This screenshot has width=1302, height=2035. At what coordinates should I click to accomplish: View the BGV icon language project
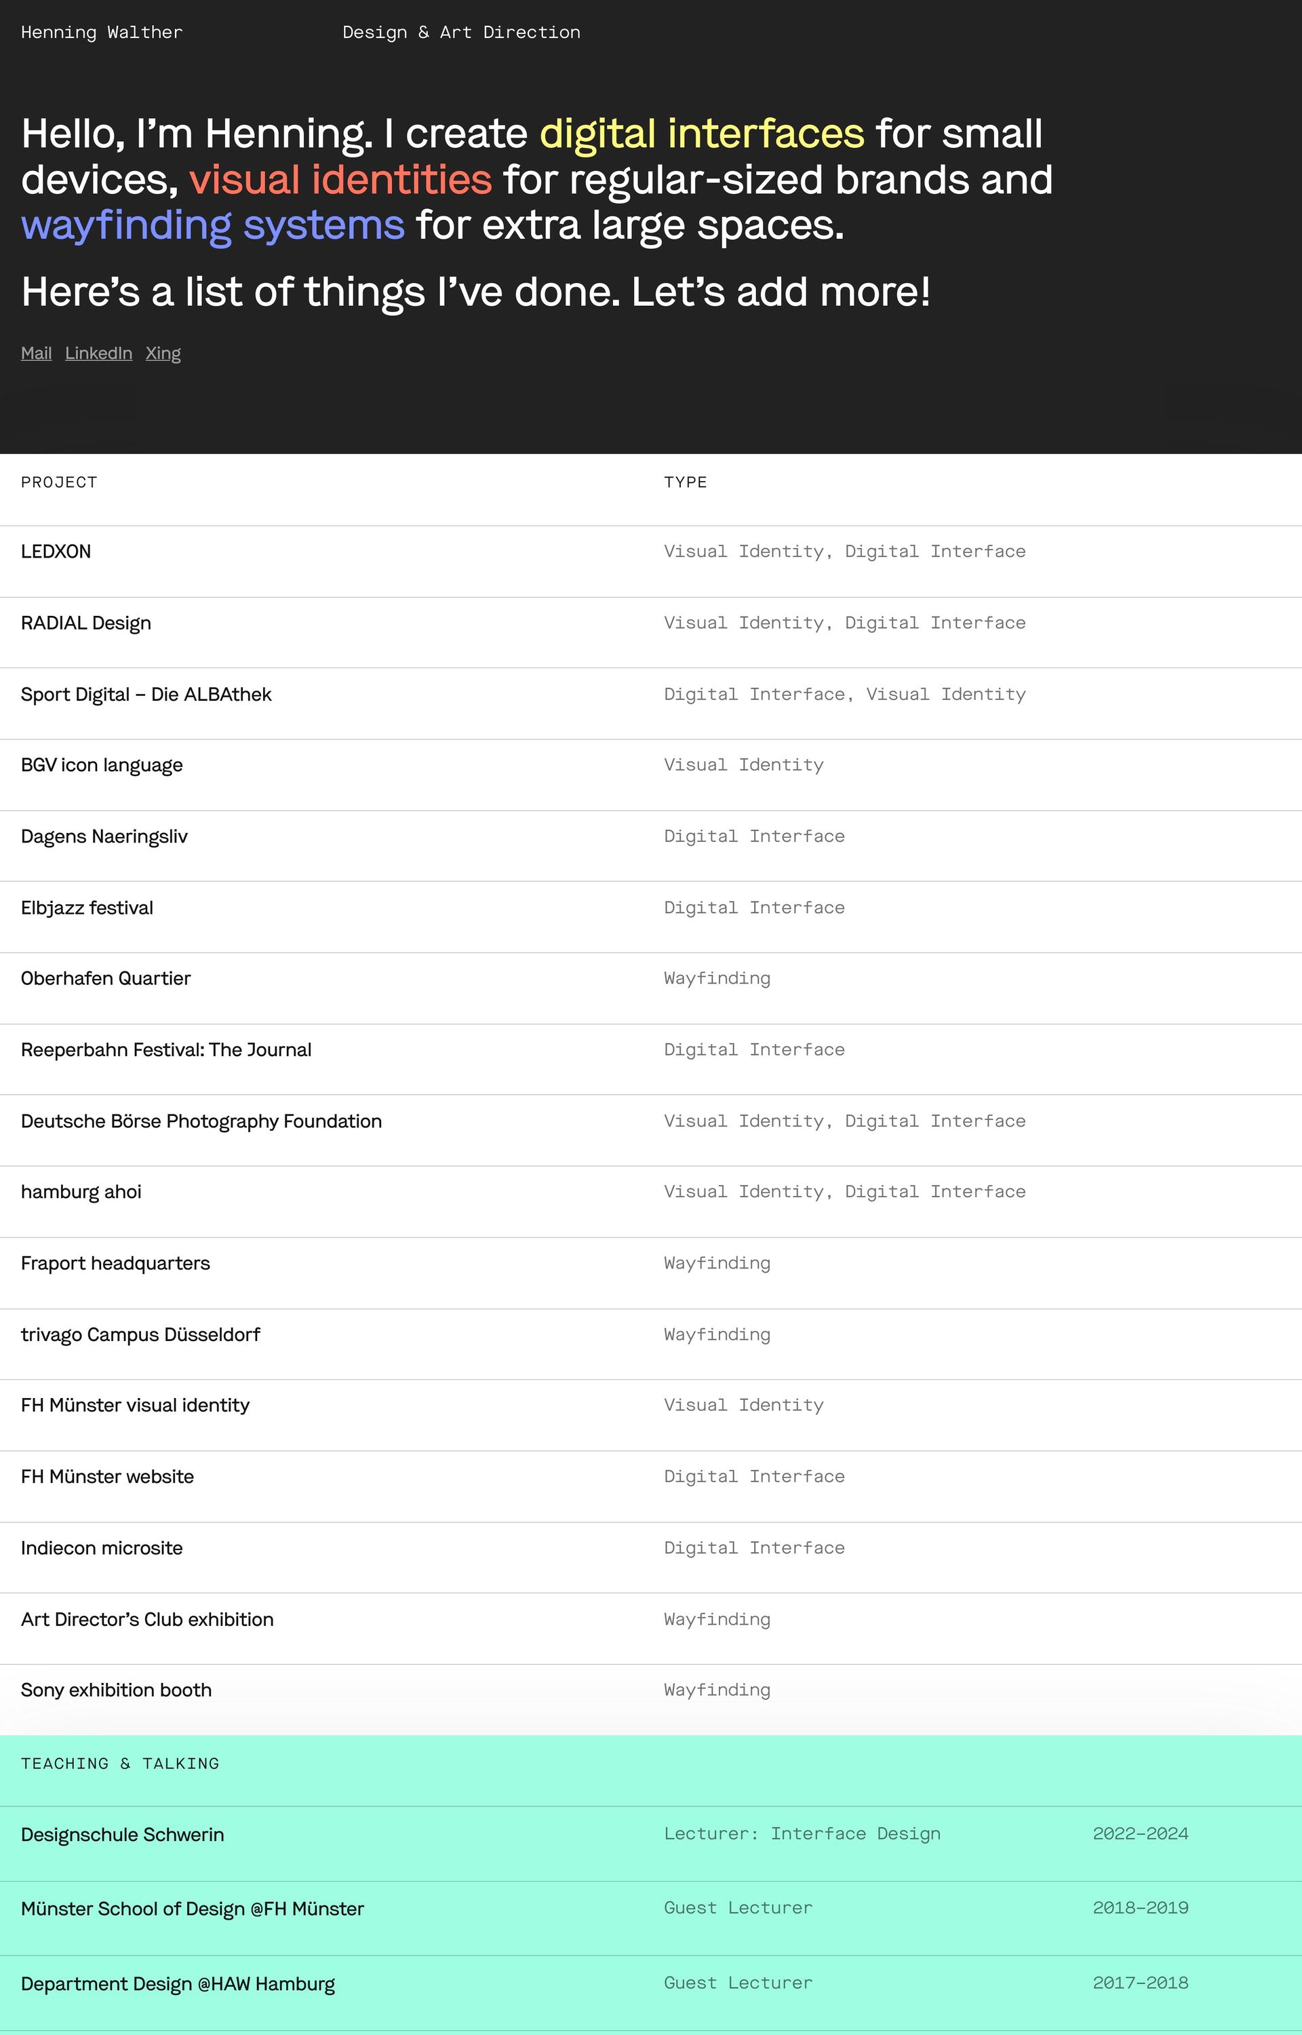pos(102,765)
